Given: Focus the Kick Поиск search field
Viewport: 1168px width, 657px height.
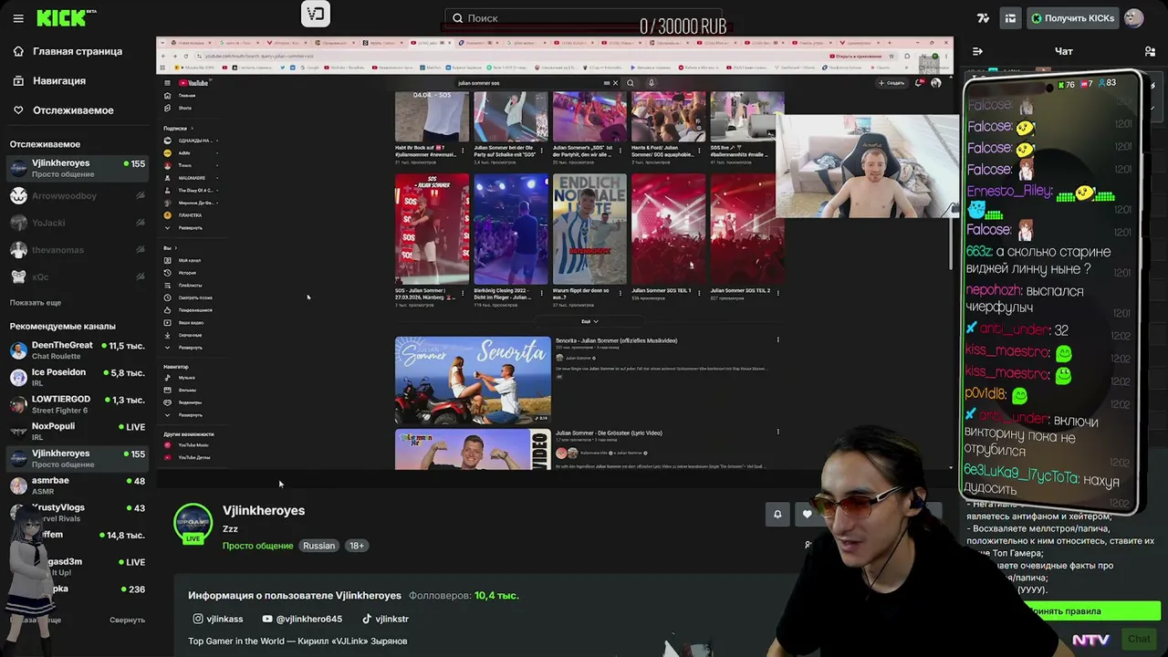Looking at the screenshot, I should 584,18.
